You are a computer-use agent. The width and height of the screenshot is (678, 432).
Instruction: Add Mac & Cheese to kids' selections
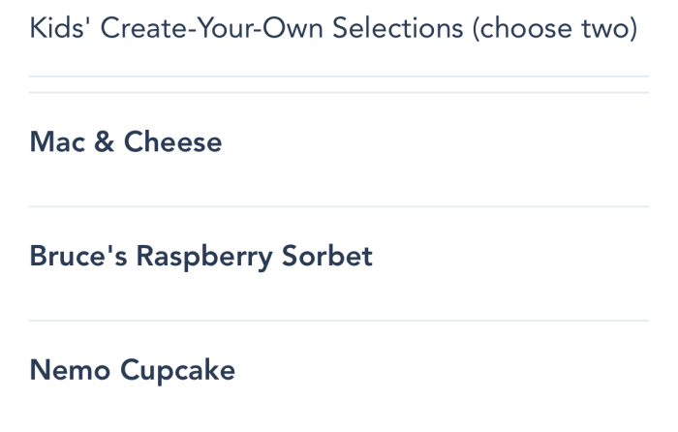pyautogui.click(x=126, y=142)
